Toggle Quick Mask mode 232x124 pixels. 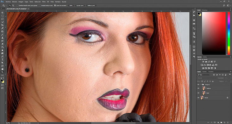pos(2,85)
